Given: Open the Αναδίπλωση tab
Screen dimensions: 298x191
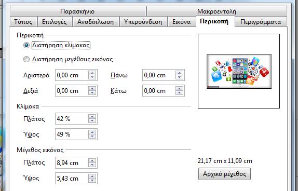Looking at the screenshot, I should (x=96, y=22).
